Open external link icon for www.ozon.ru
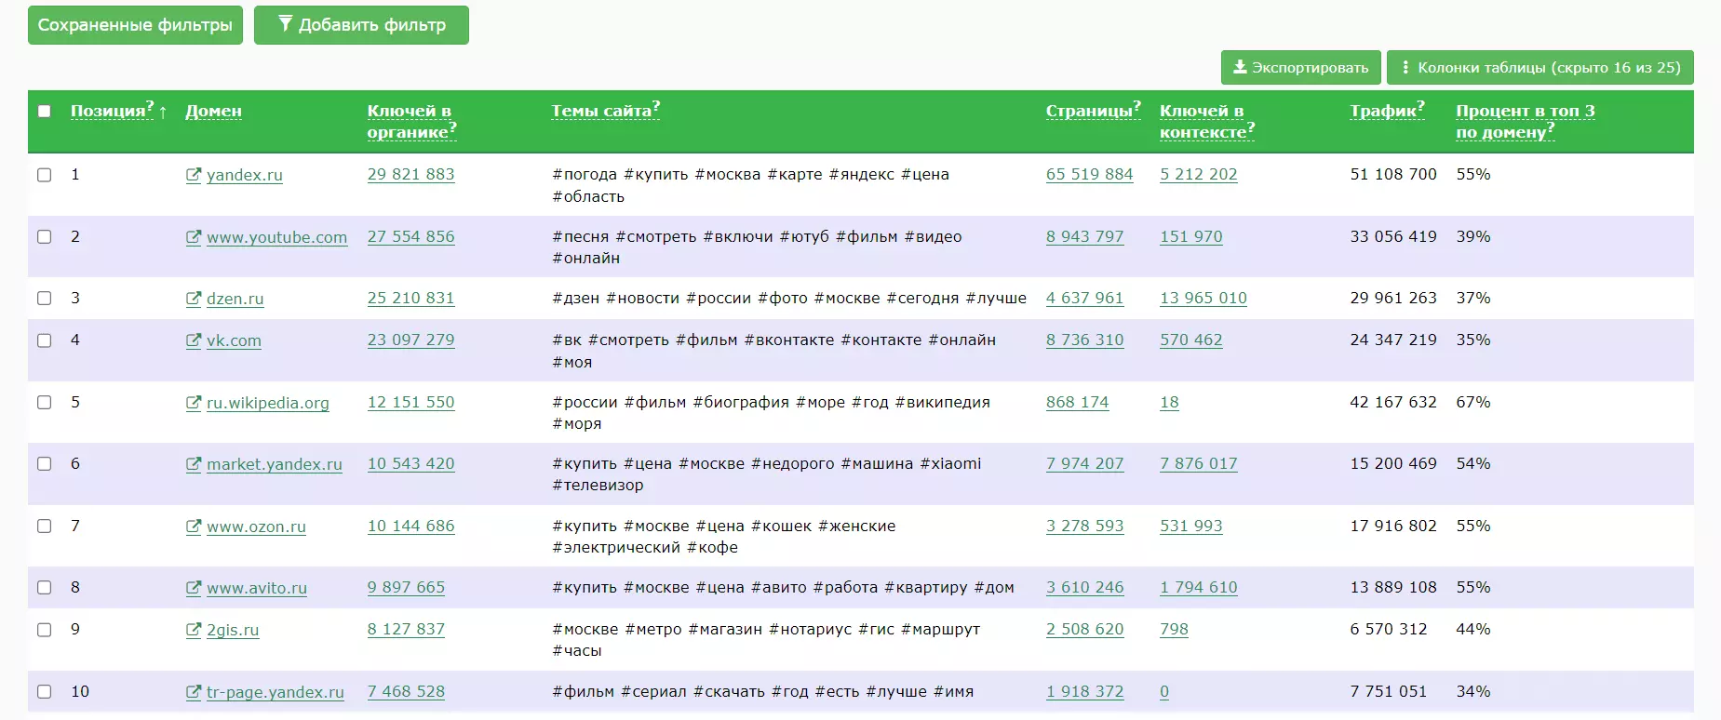 click(x=194, y=527)
